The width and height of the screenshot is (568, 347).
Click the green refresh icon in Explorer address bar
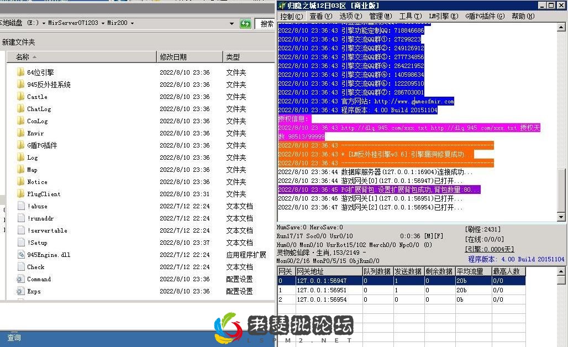coord(245,24)
